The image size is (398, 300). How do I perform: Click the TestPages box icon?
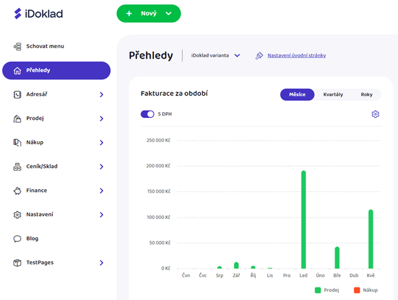(17, 263)
